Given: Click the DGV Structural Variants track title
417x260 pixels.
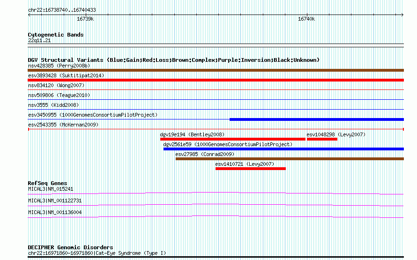Looking at the screenshot, I should [174, 60].
